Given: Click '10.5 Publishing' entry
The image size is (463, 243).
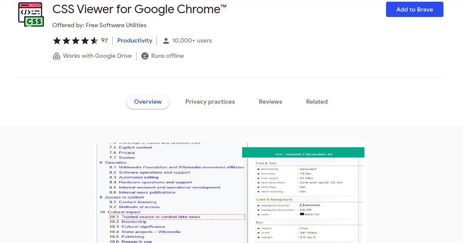Looking at the screenshot, I should [x=127, y=237].
